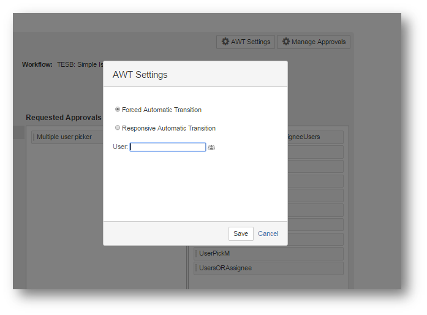This screenshot has height=315, width=427.
Task: Select Forced Automatic Transition radio button
Action: tap(118, 110)
